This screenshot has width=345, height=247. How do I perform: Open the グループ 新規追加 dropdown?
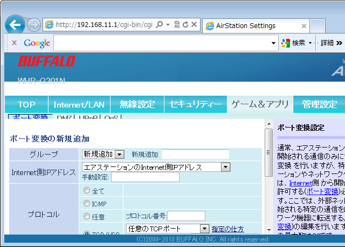point(103,154)
